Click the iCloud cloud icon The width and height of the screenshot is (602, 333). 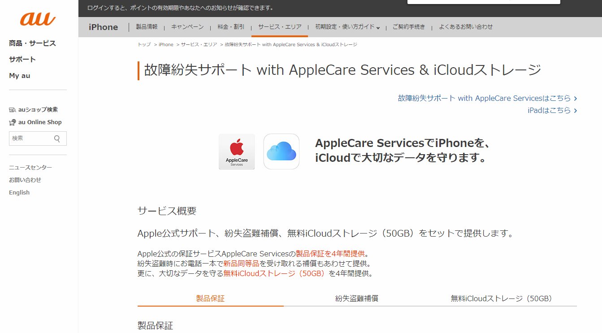[282, 151]
